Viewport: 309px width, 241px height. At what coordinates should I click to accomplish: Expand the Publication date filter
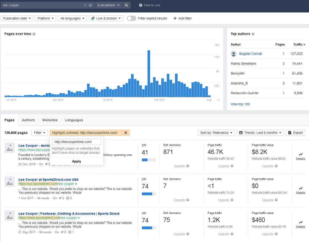[x=17, y=18]
